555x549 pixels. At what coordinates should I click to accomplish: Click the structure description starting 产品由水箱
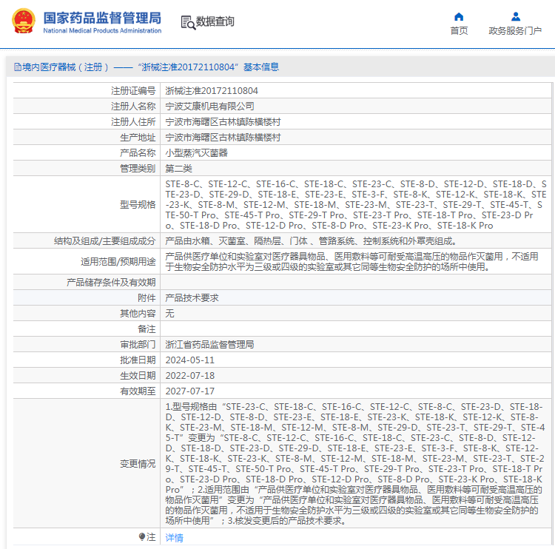tap(311, 241)
